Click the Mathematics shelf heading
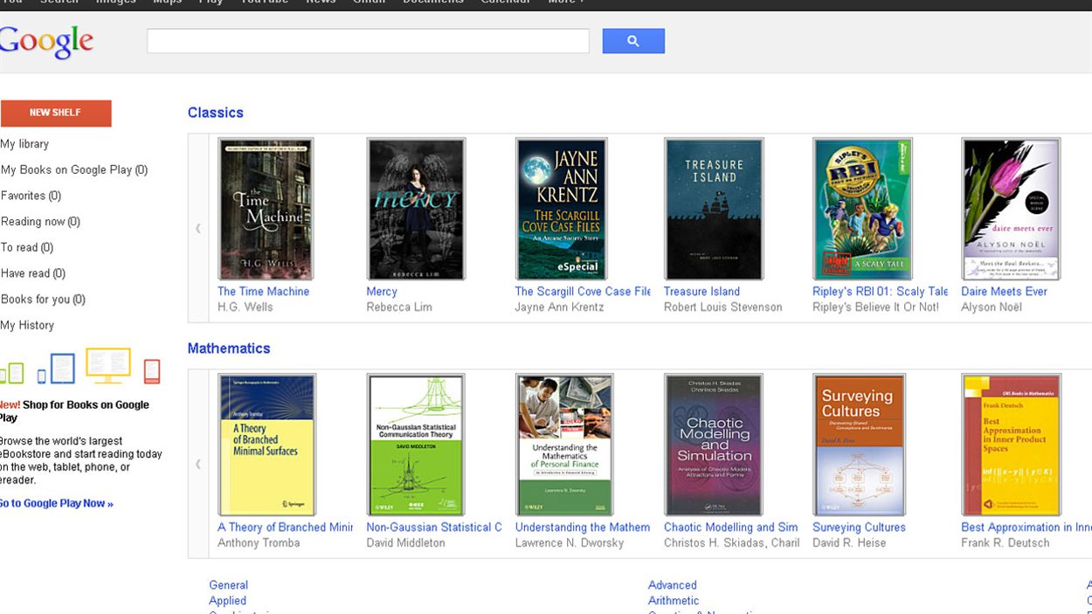The image size is (1092, 614). tap(229, 348)
